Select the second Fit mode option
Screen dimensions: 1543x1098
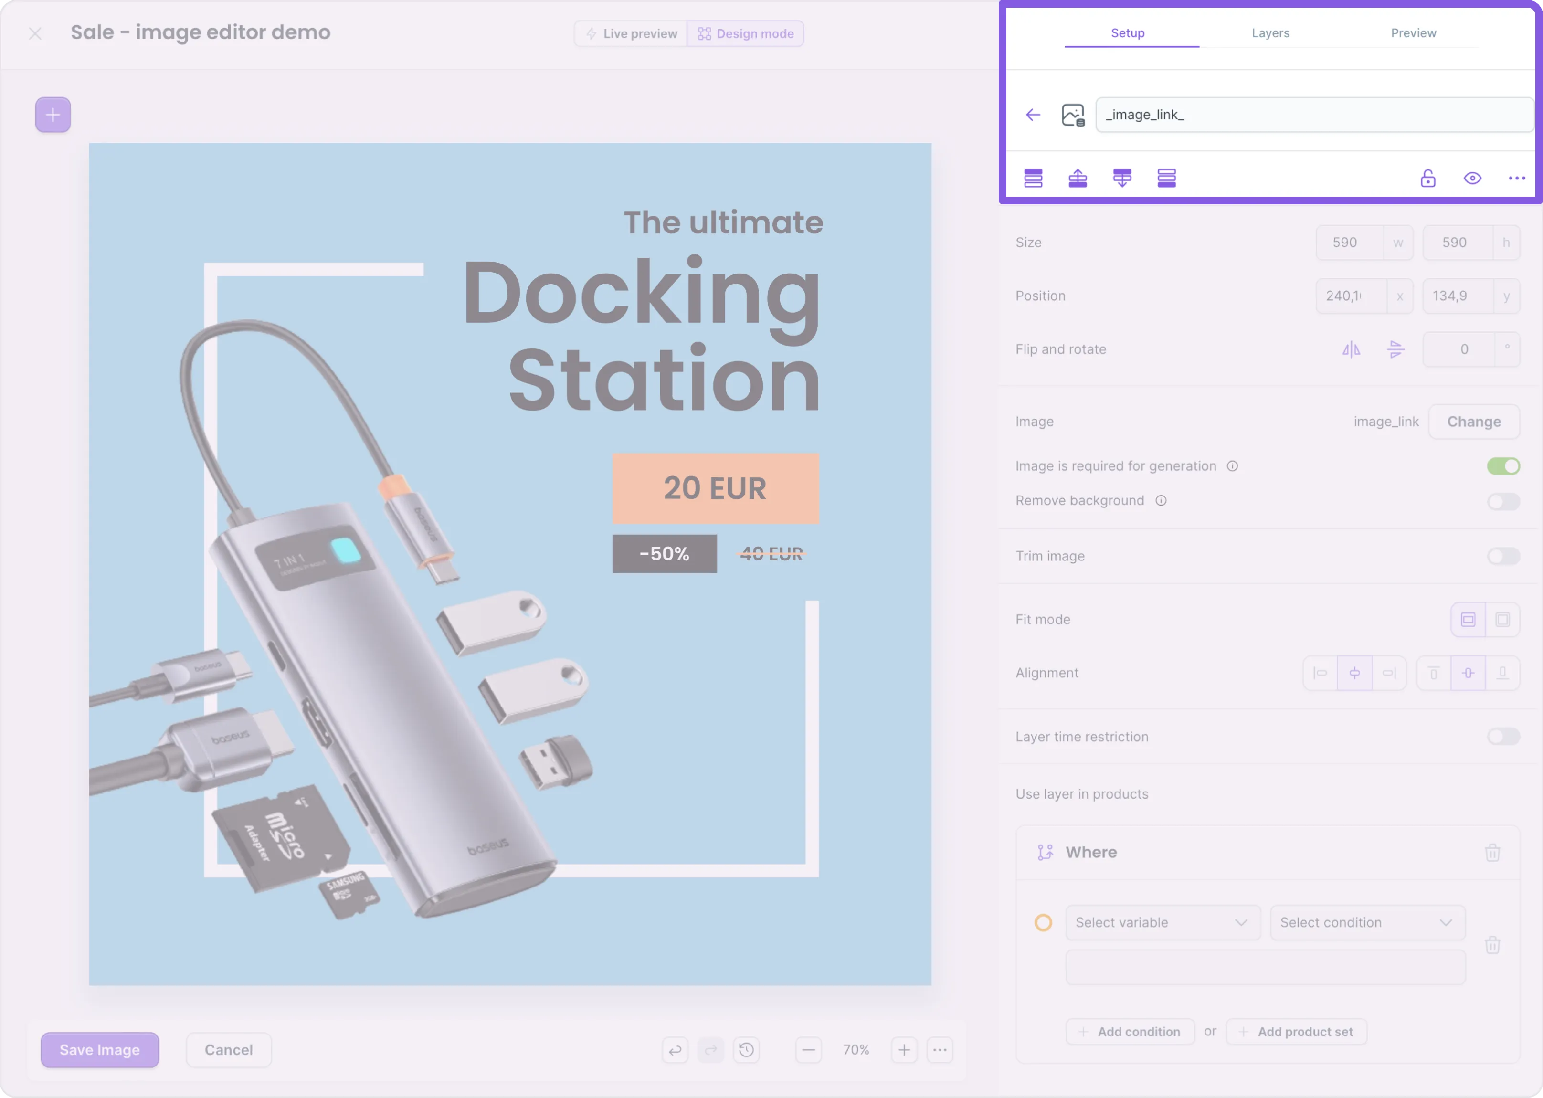coord(1502,620)
